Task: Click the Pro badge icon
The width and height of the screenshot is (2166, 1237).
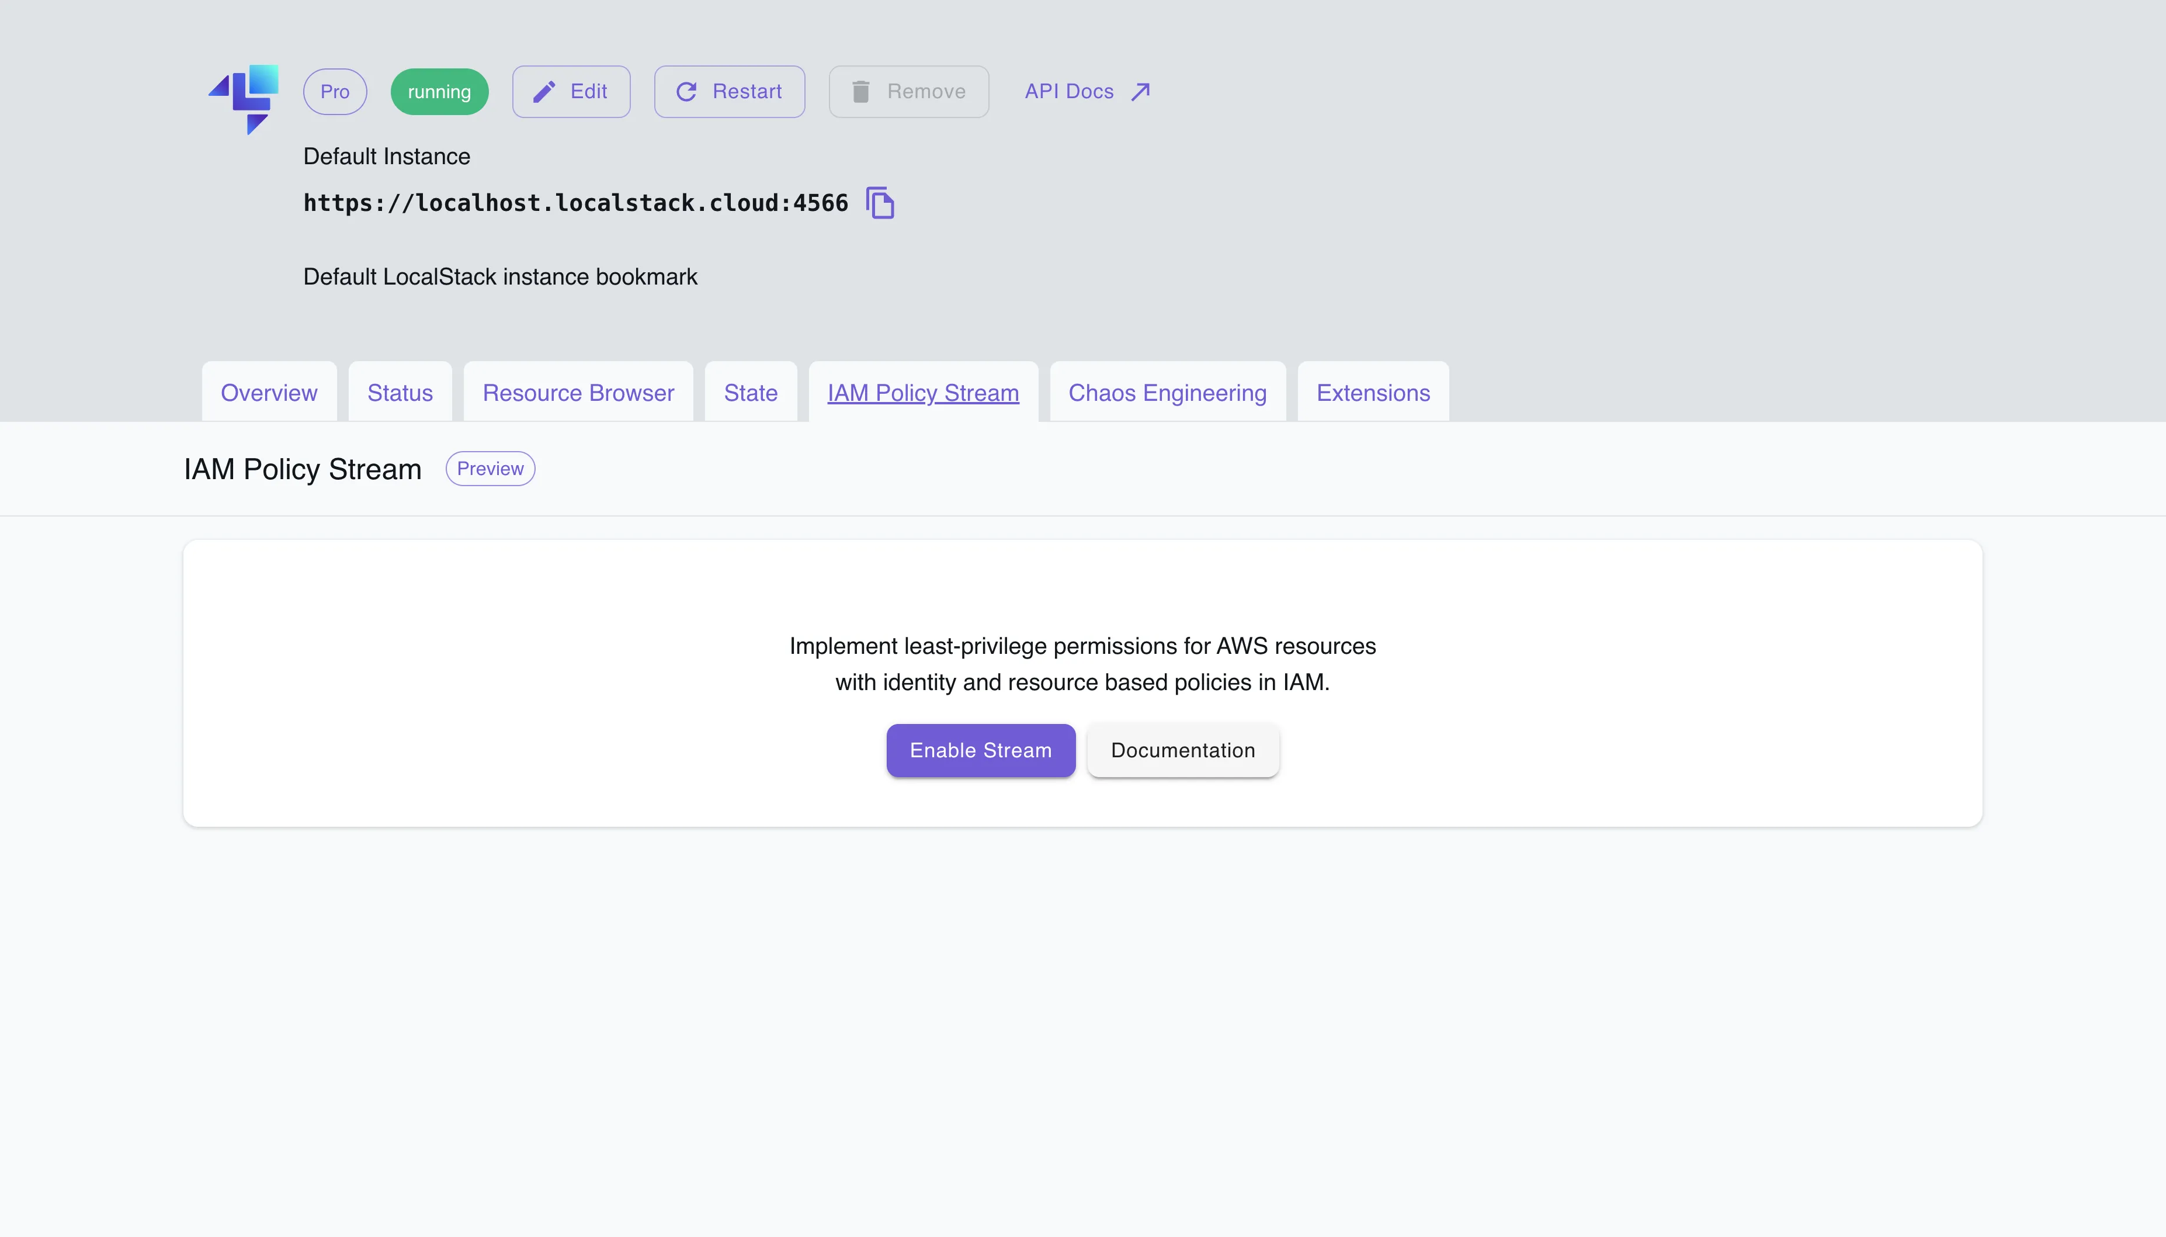Action: point(335,91)
